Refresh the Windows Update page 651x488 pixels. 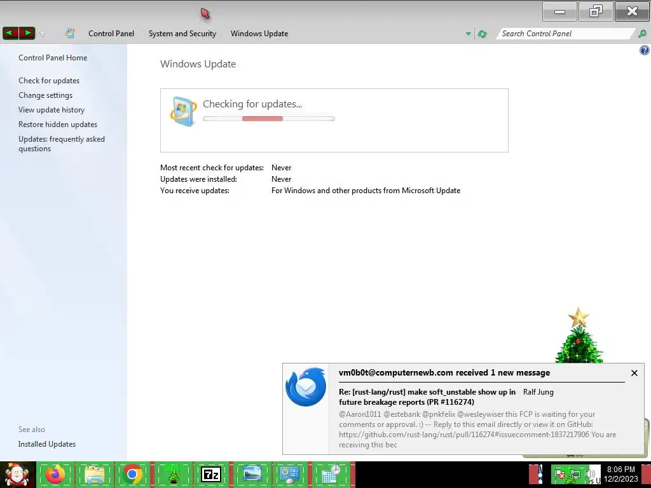[483, 34]
